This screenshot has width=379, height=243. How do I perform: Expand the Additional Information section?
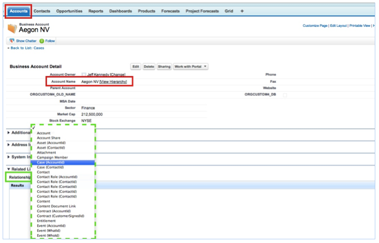(9, 132)
